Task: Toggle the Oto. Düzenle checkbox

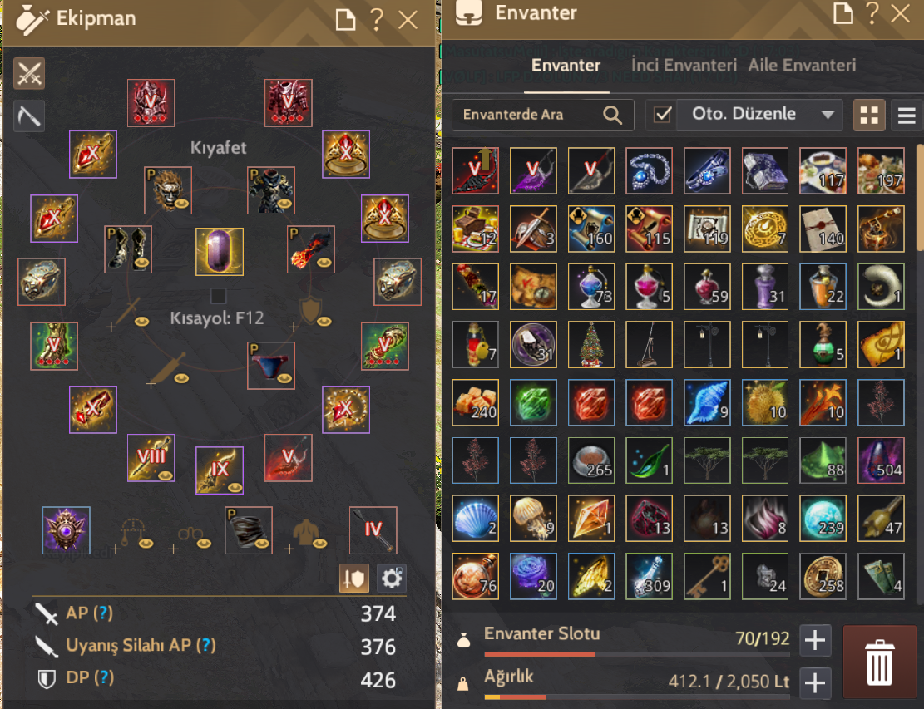Action: (662, 114)
